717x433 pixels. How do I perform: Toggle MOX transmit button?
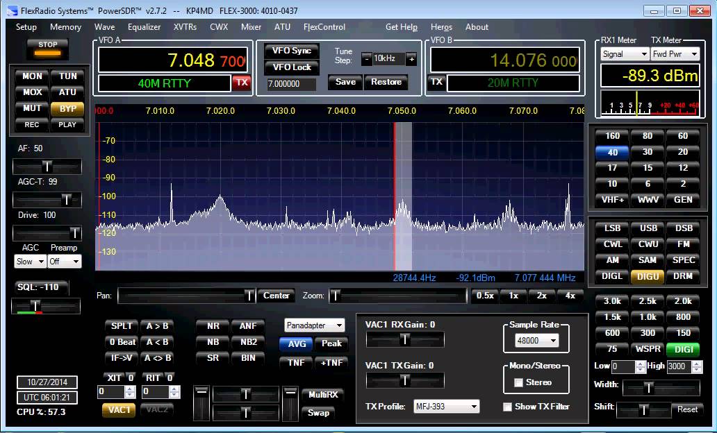[32, 92]
